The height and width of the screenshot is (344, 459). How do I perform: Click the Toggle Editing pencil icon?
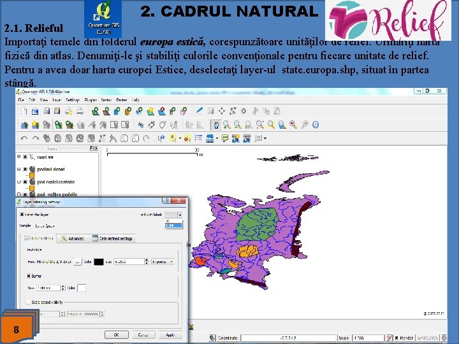(199, 111)
